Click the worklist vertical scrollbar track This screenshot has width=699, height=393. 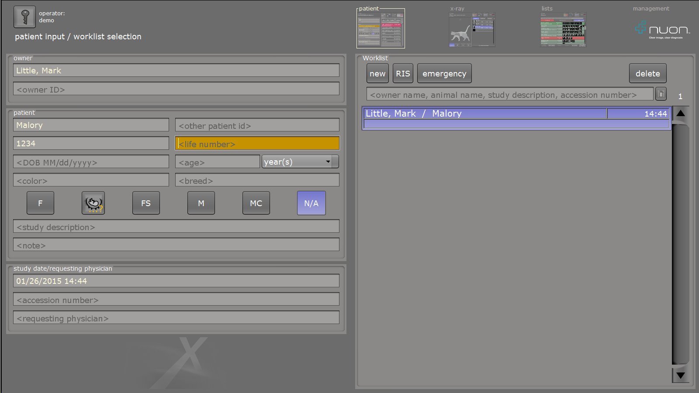coord(681,245)
